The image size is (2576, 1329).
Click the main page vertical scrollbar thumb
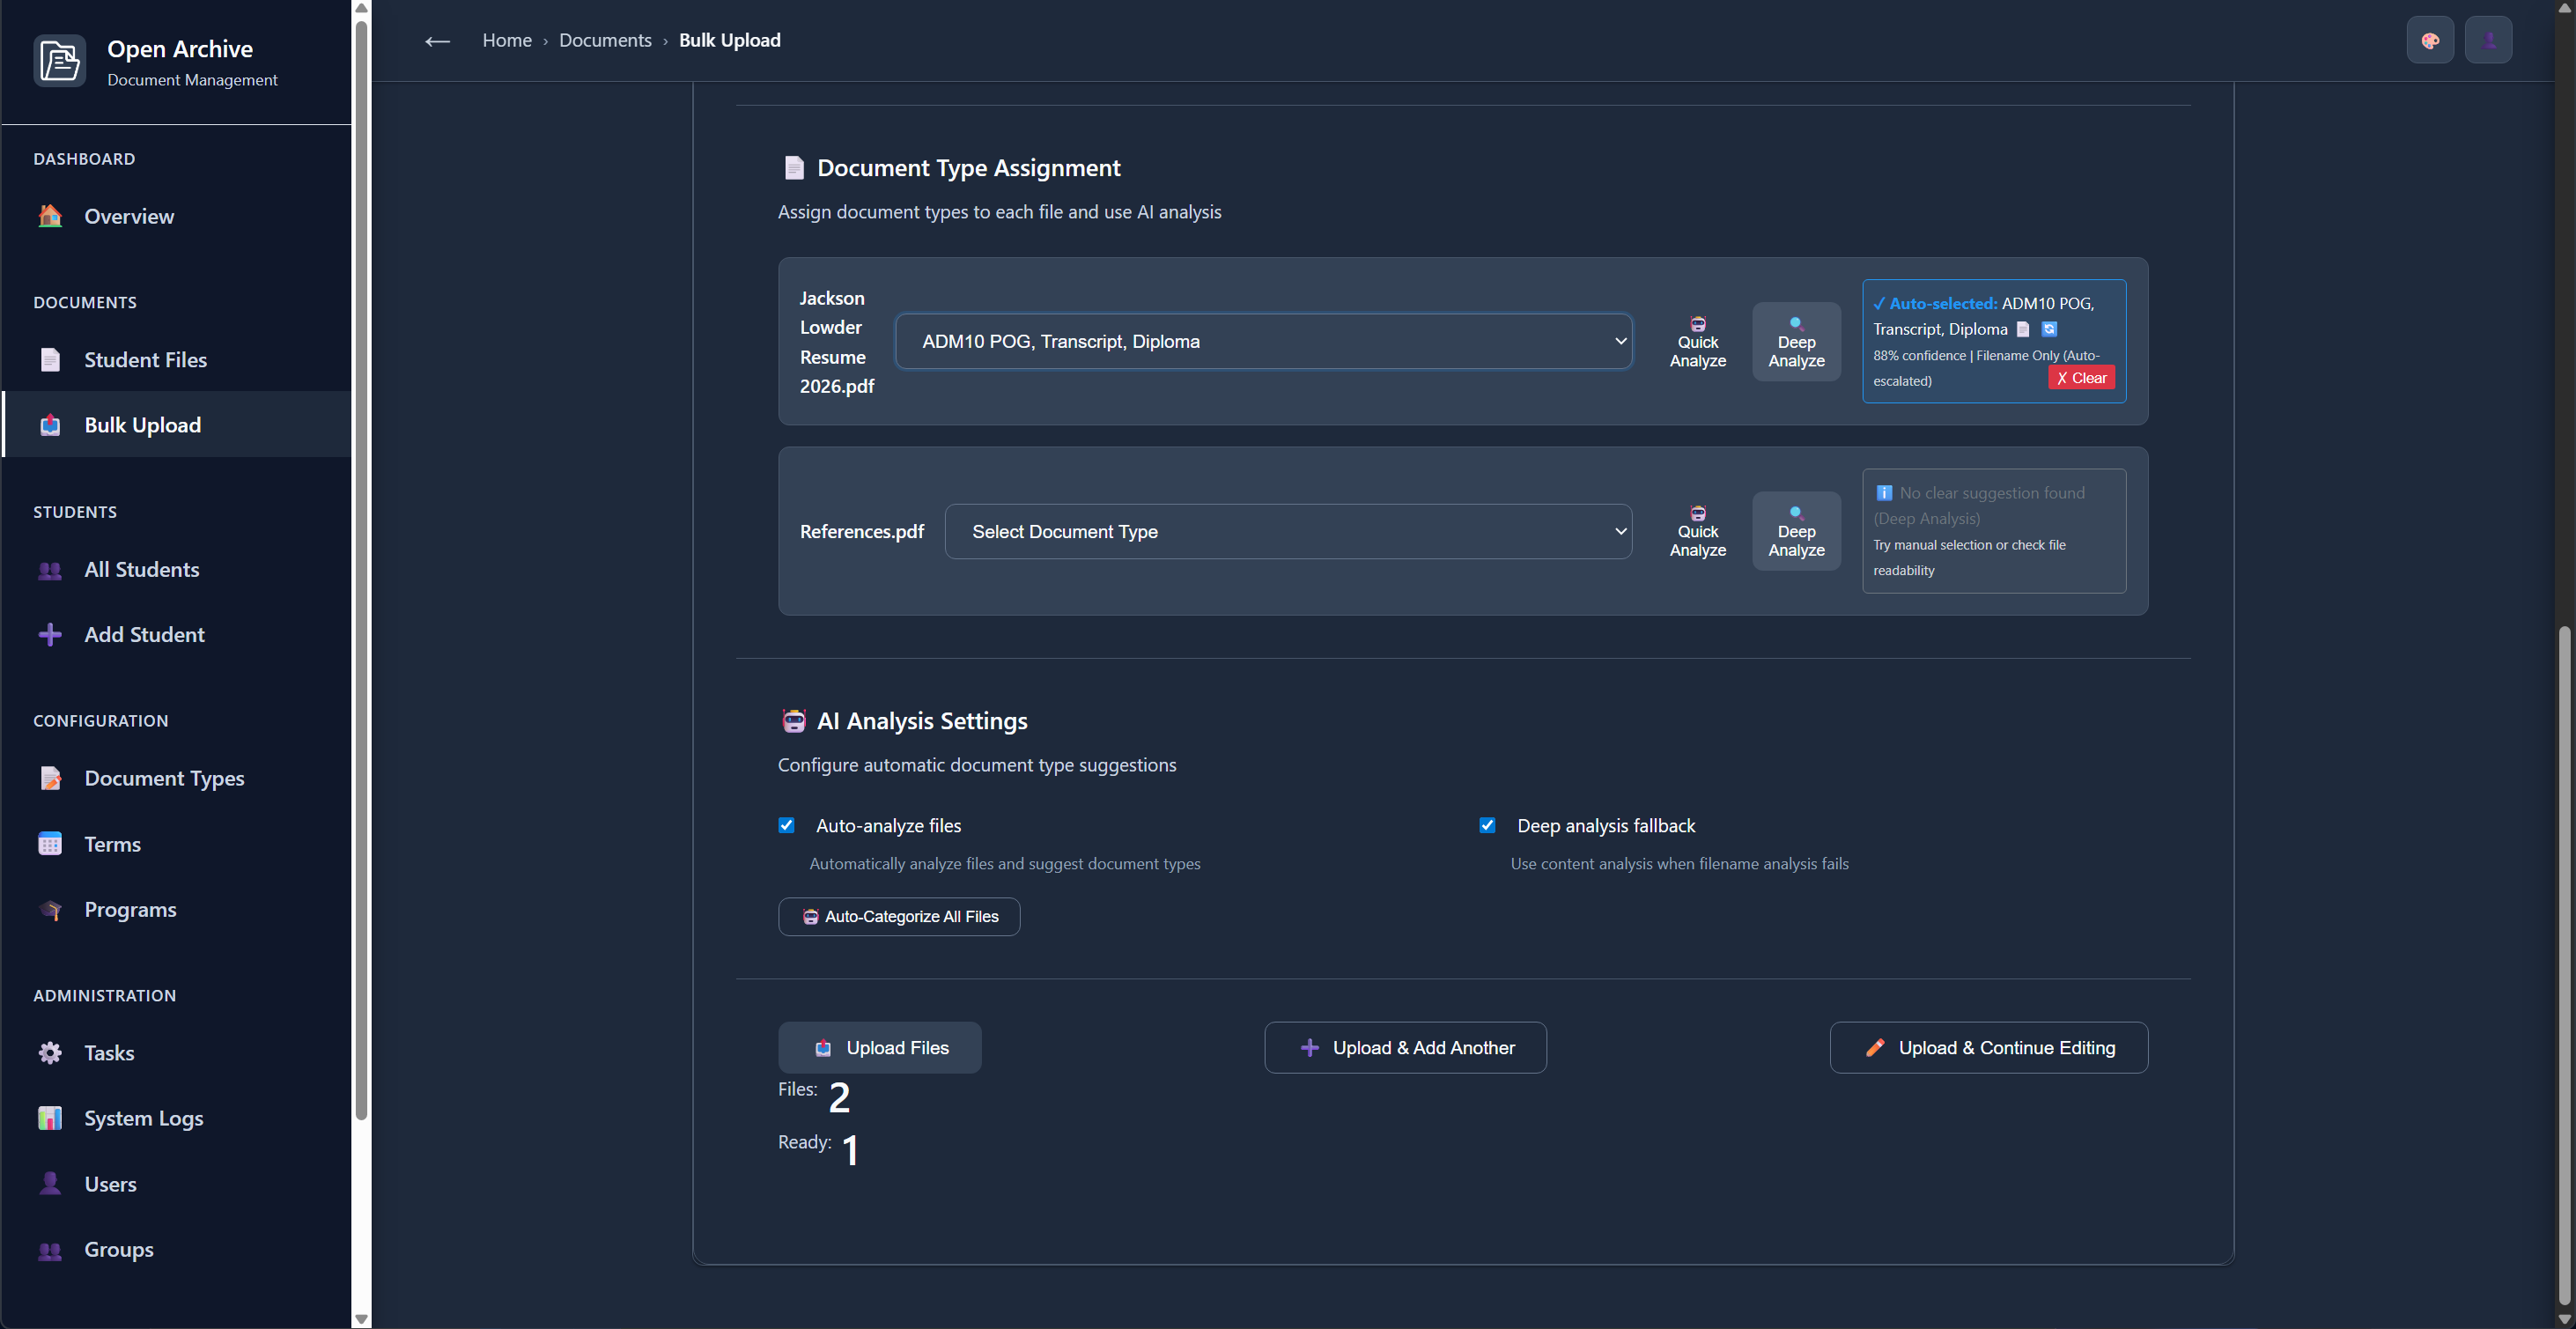coord(2564,965)
